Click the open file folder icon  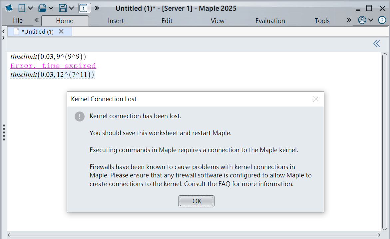coord(42,8)
